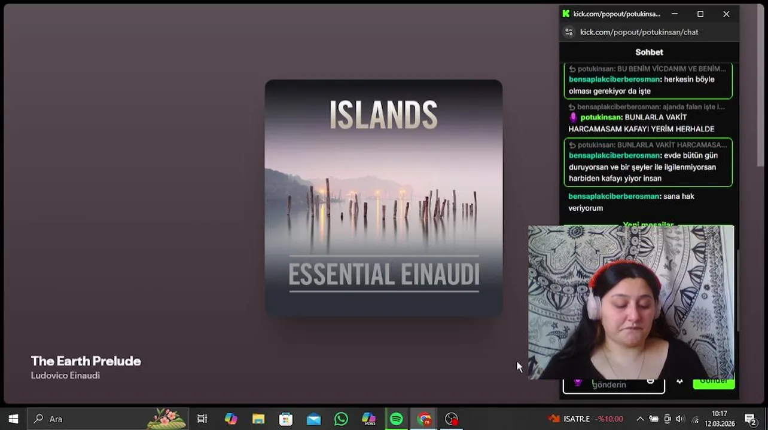Maximize the Kick chat popout window
Screen dimensions: 768x430
[700, 14]
